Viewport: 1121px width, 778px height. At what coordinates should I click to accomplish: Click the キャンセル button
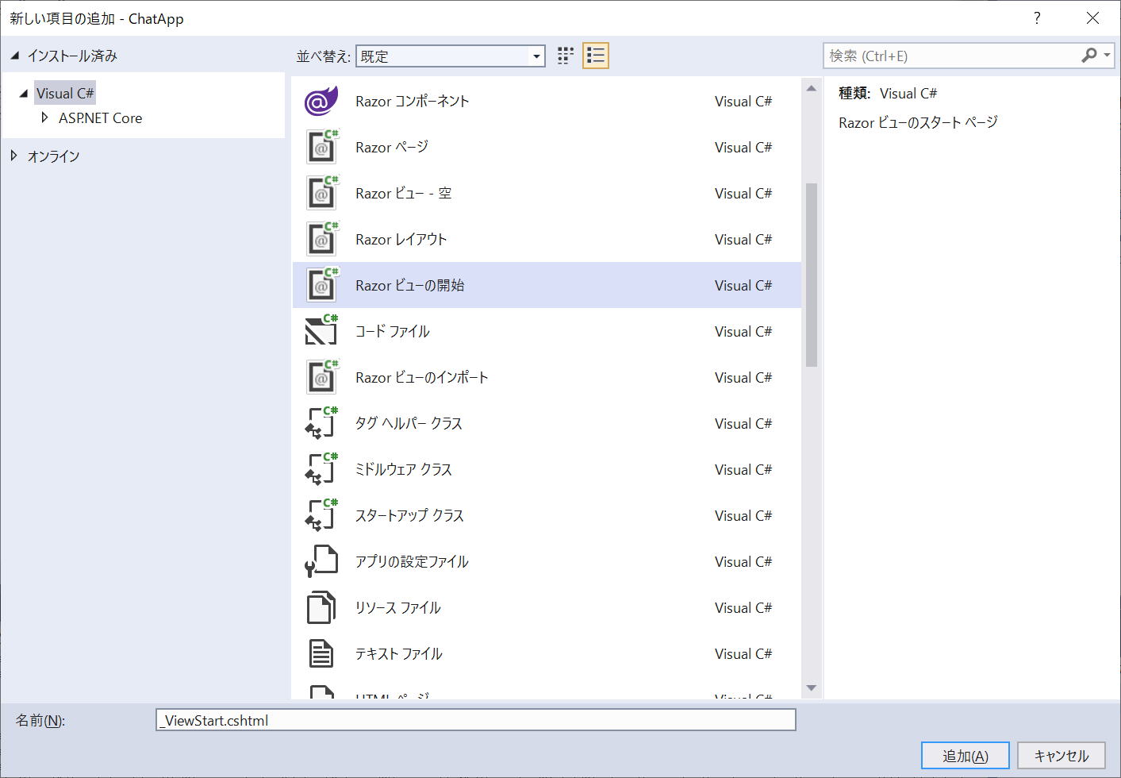pos(1061,756)
